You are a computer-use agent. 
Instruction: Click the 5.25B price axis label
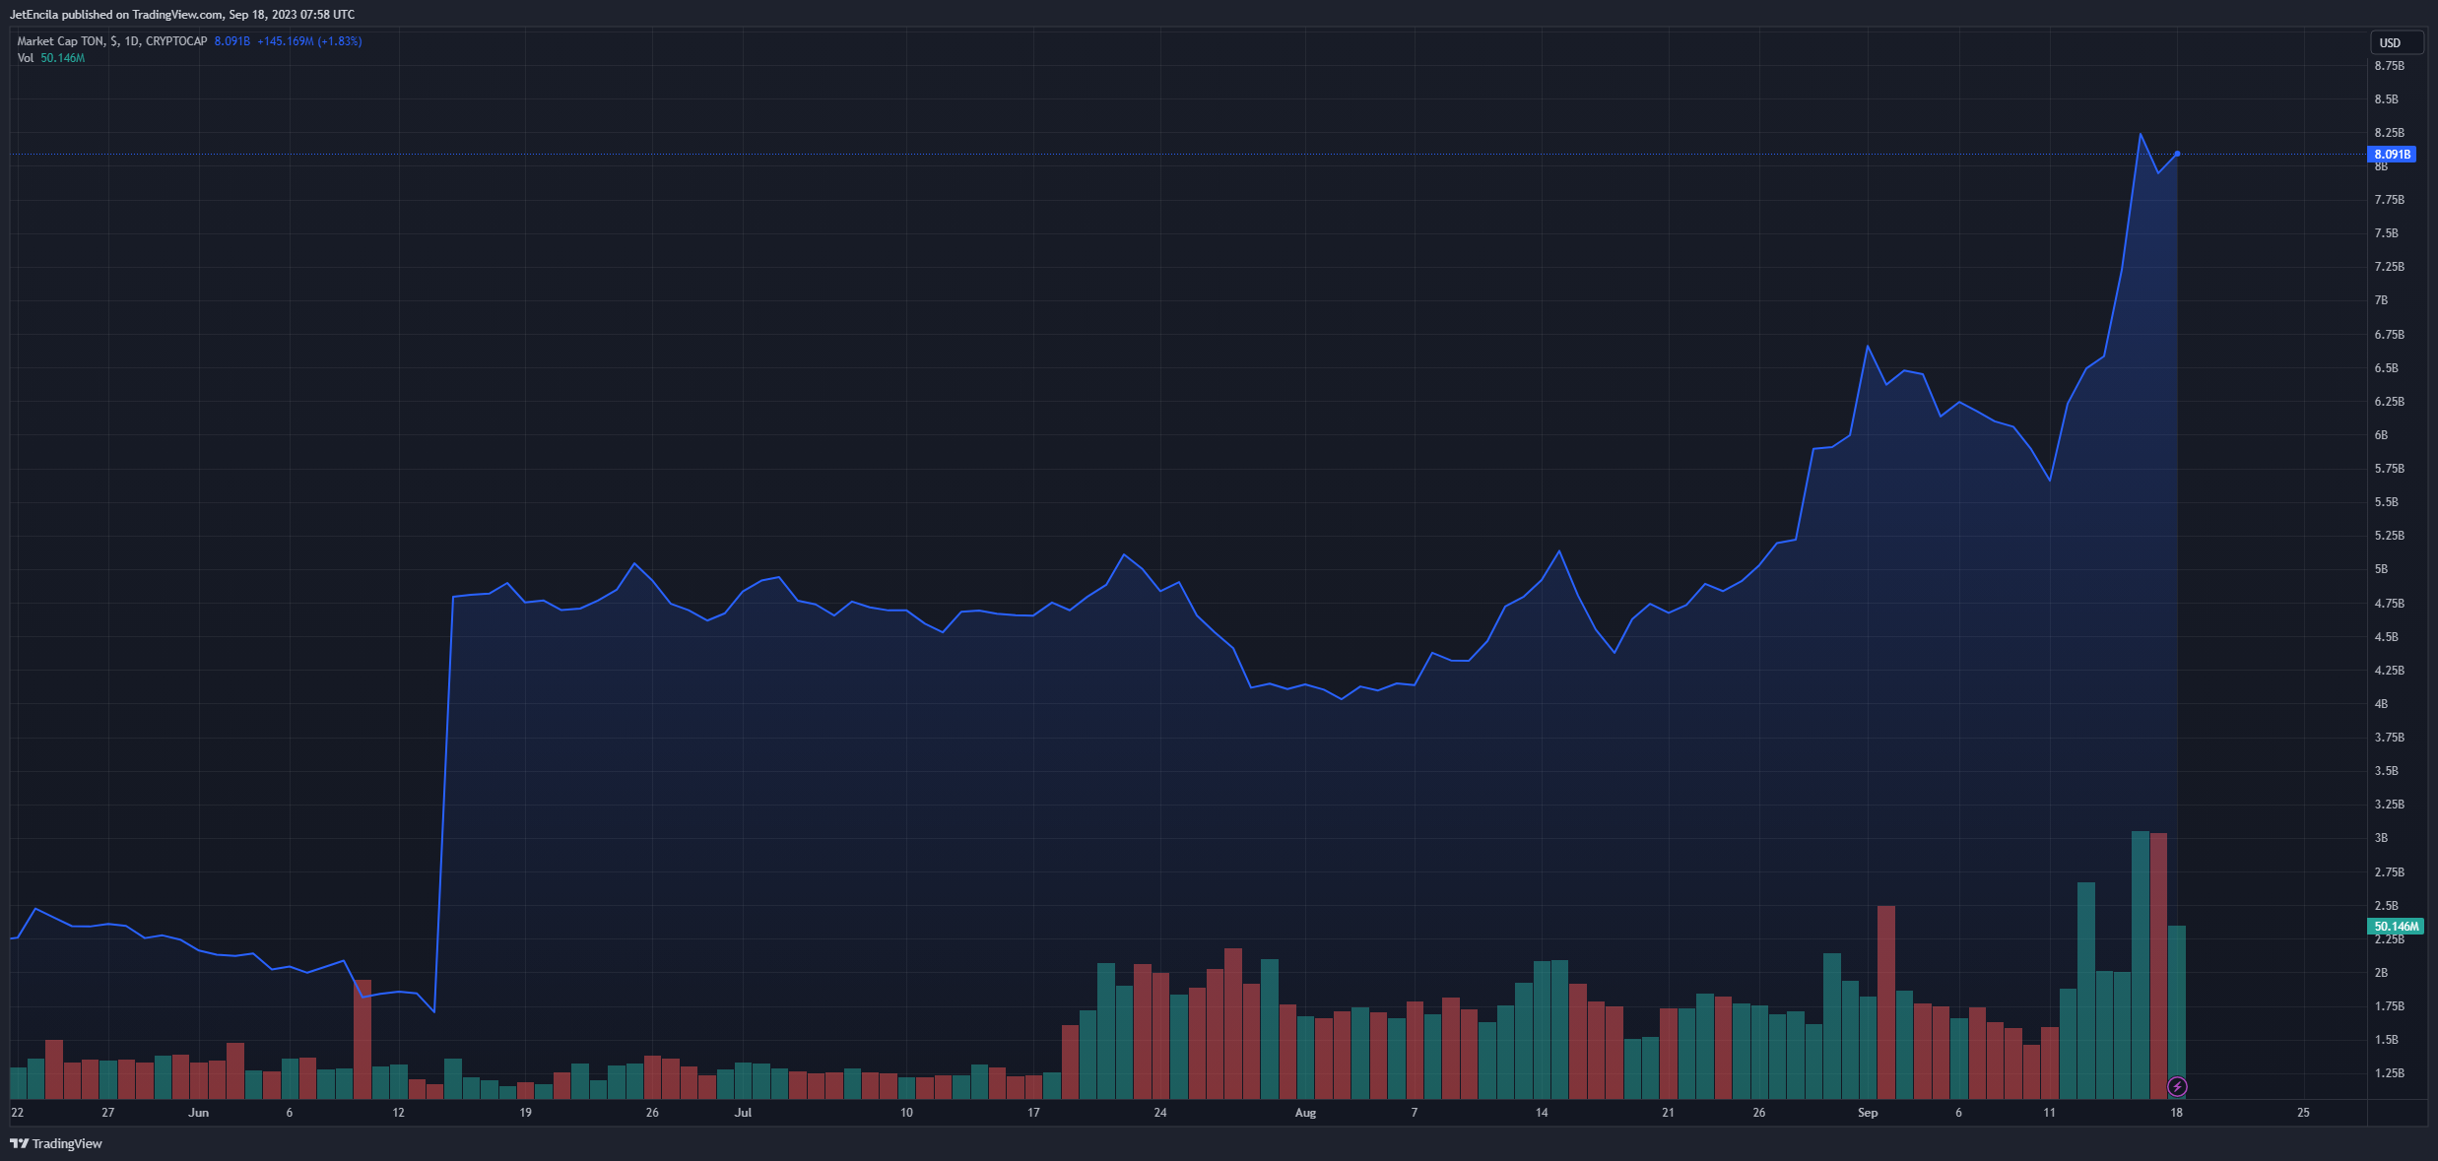coord(2390,536)
